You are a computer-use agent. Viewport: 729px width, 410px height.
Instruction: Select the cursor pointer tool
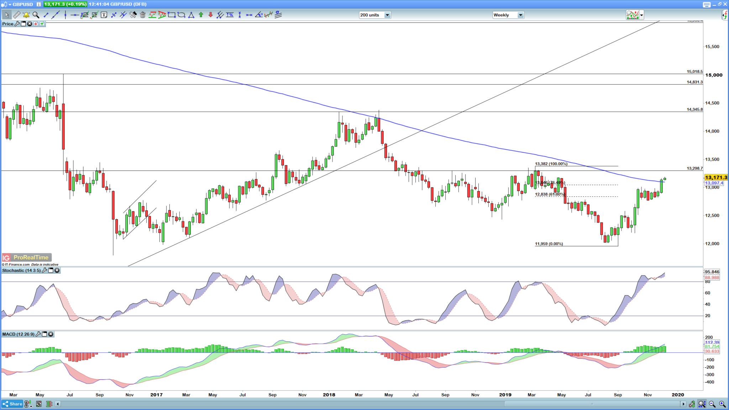click(7, 15)
